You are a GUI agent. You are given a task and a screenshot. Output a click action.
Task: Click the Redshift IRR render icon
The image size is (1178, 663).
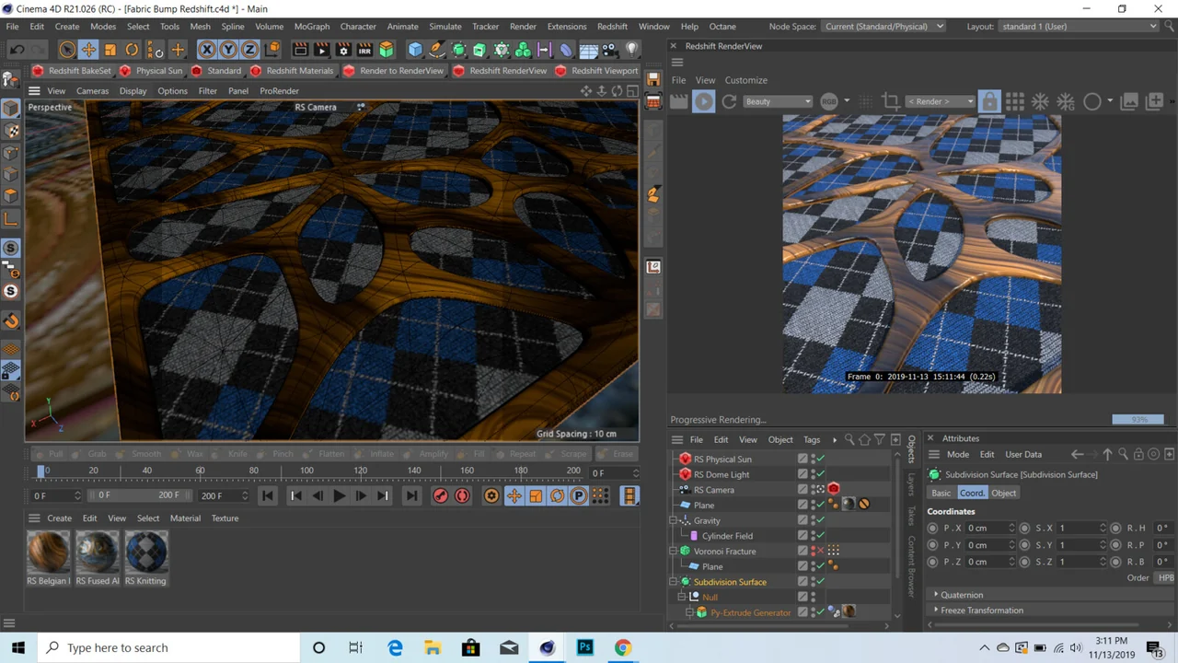tap(364, 50)
